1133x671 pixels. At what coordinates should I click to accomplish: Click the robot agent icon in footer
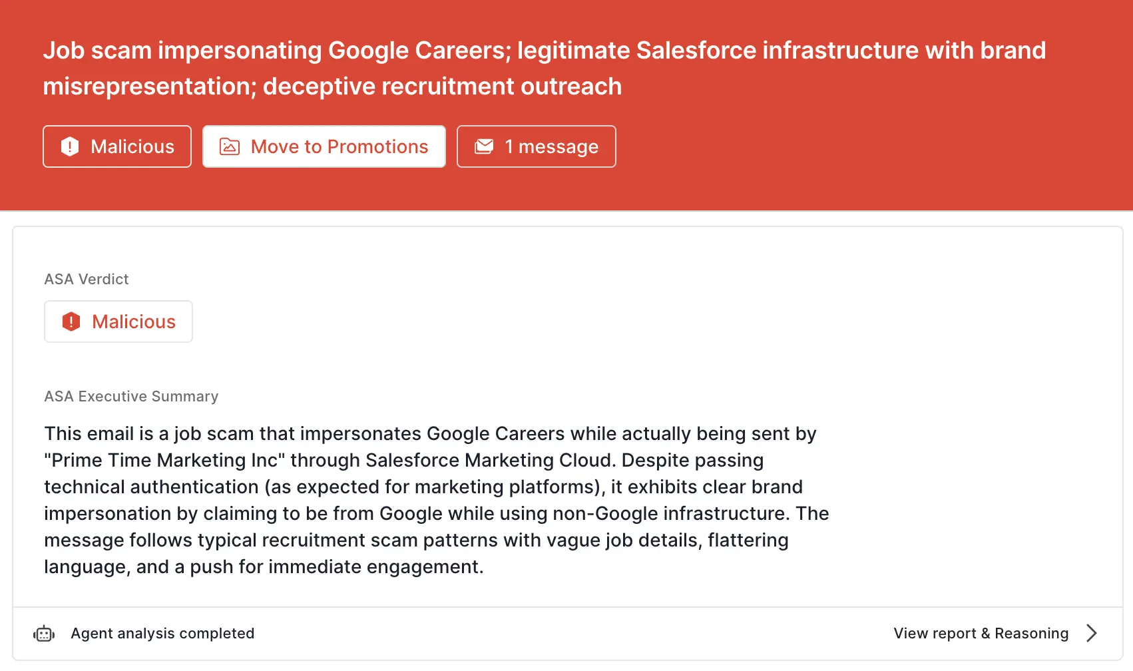click(x=44, y=634)
